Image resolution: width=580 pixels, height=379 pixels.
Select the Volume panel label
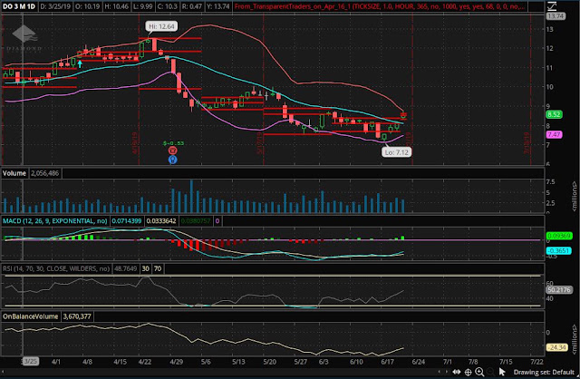coord(14,173)
